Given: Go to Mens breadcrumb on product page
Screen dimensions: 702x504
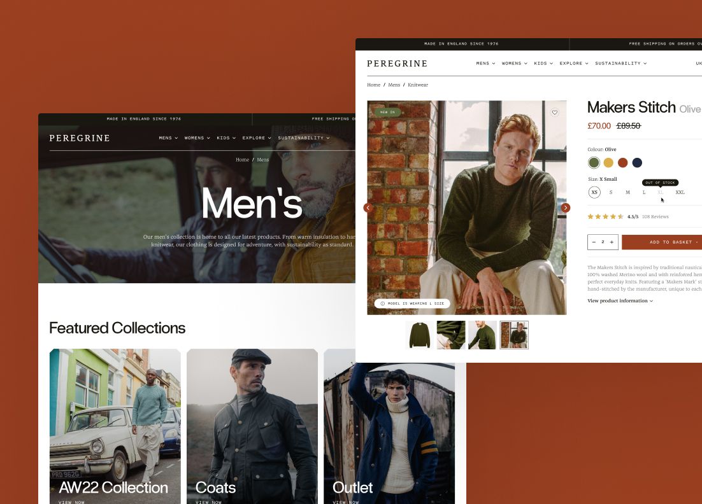Looking at the screenshot, I should click(x=394, y=85).
